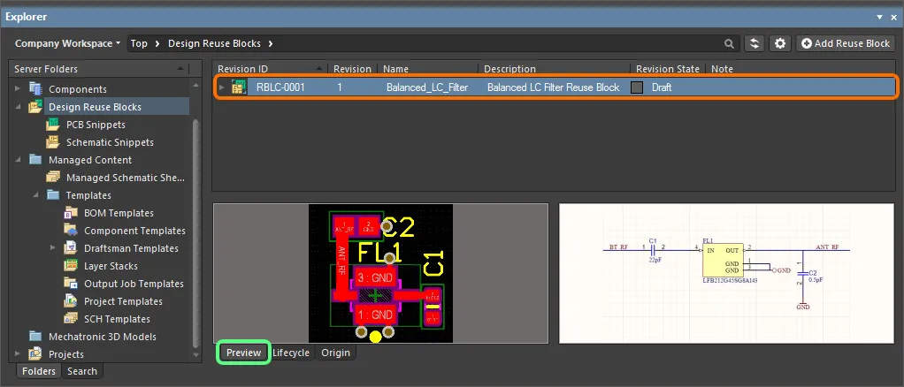The image size is (904, 387).
Task: Collapse the Templates tree node
Action: coord(35,195)
